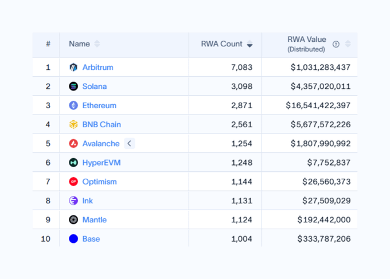Open the Optimism link
The image size is (390, 279).
click(99, 182)
